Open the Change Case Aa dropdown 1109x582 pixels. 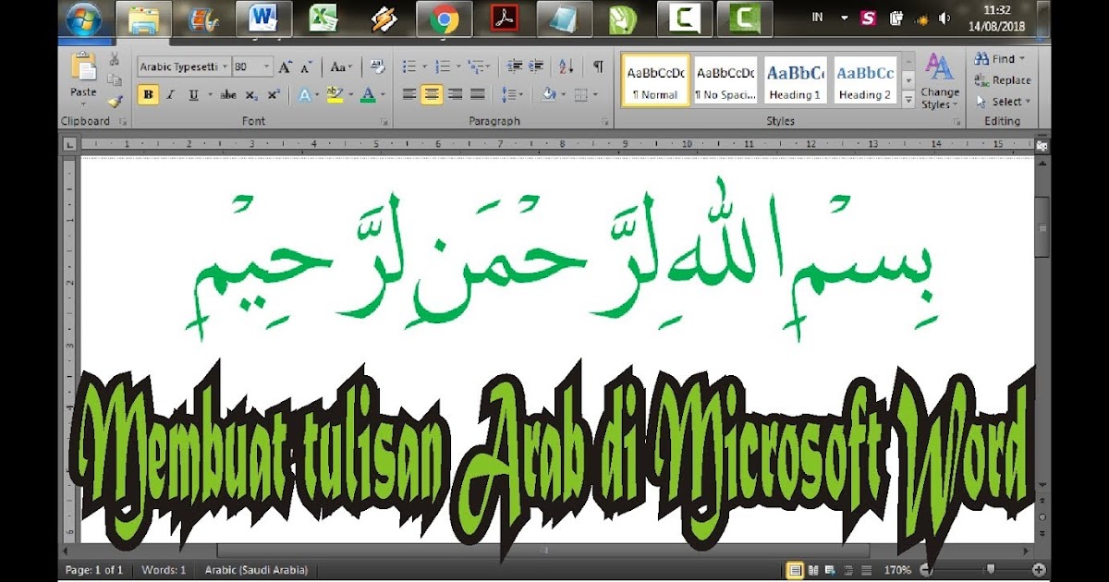(x=341, y=67)
